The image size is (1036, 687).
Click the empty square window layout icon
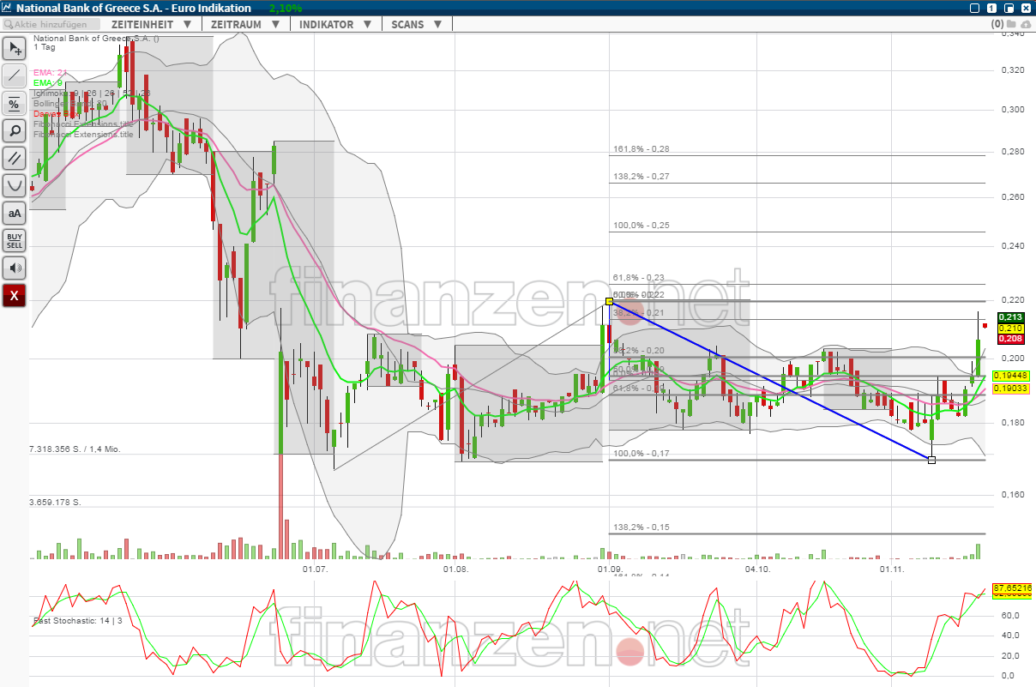point(974,8)
